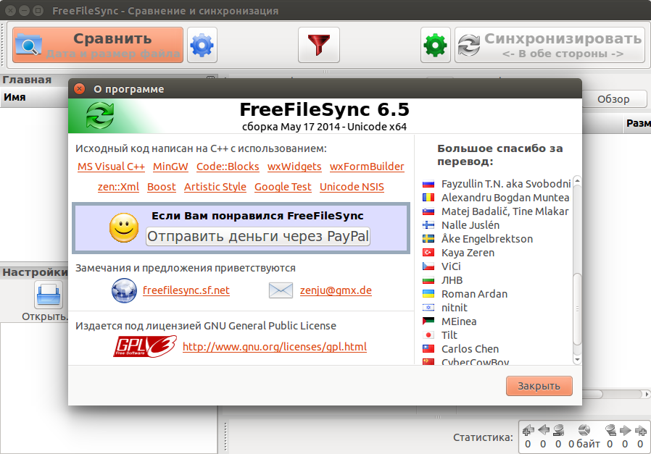Click the translators list scroll-down arrow
The width and height of the screenshot is (651, 454).
pyautogui.click(x=577, y=359)
